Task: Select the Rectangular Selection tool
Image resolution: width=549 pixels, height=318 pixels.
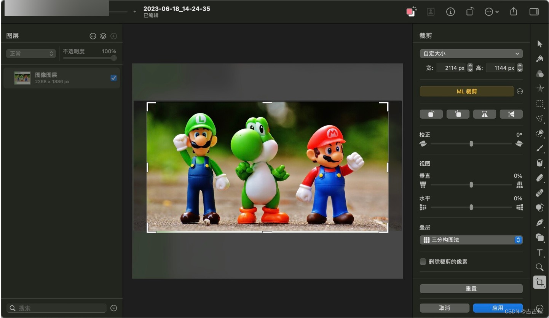Action: tap(540, 103)
